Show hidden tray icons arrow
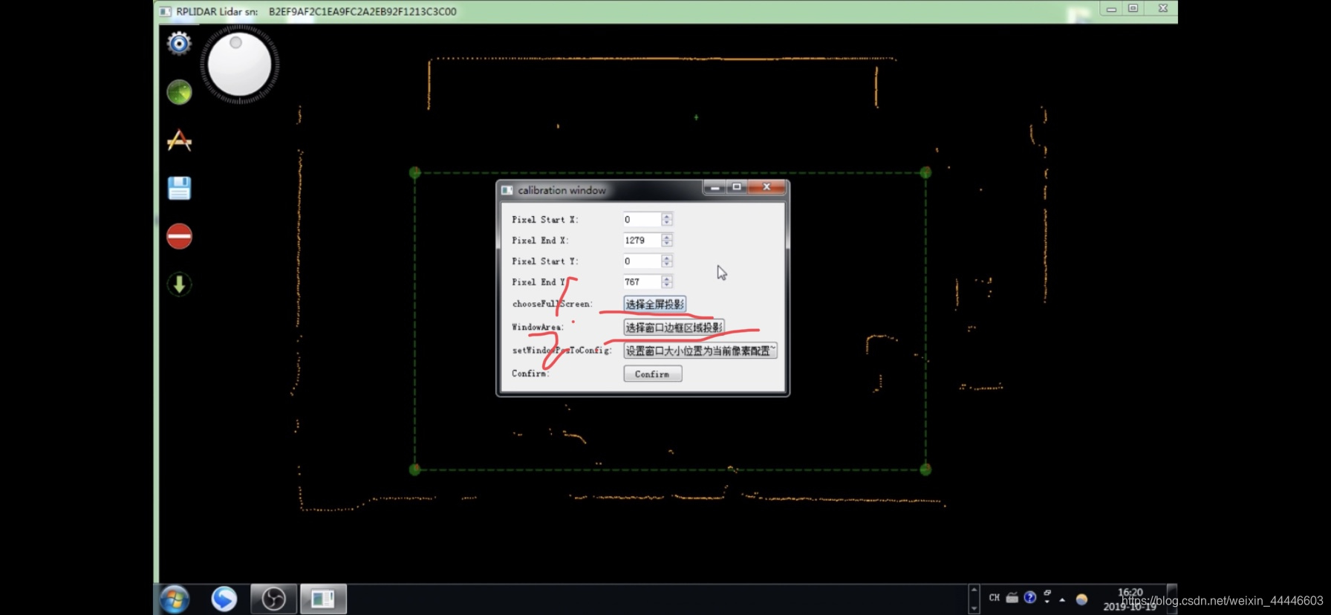 click(x=1062, y=599)
